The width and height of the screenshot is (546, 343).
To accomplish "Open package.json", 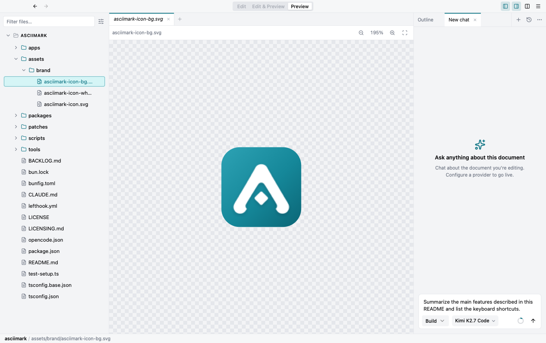I will (54, 251).
